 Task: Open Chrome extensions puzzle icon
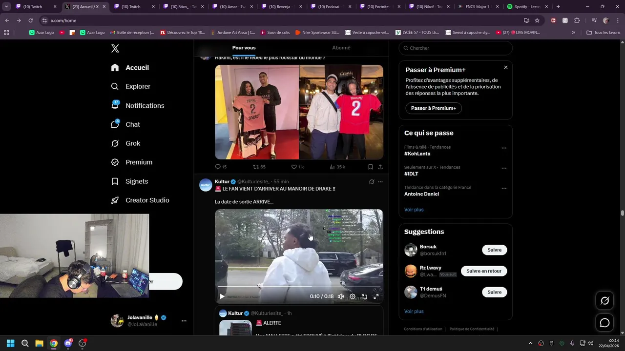coord(577,20)
